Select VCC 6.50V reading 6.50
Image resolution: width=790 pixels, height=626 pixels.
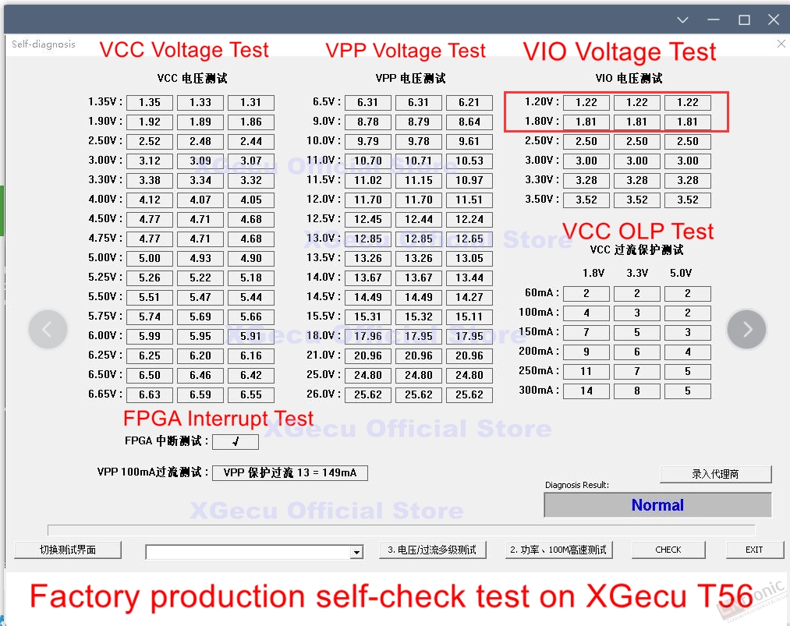tap(150, 375)
